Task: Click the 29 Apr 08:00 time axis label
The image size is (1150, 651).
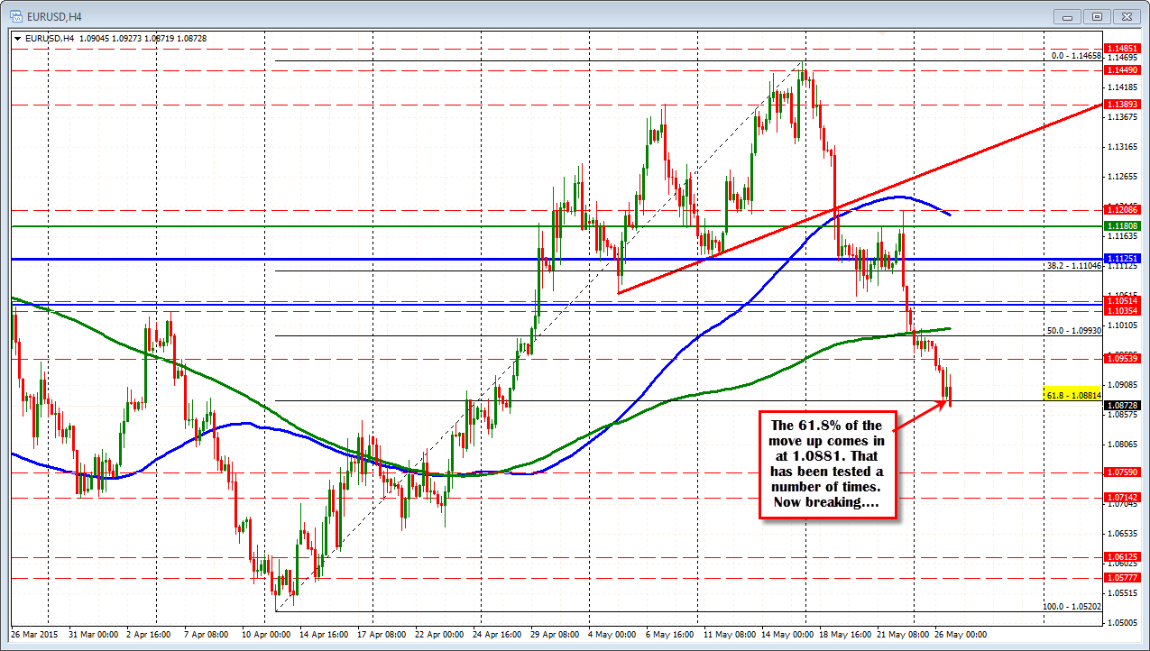Action: pos(557,635)
